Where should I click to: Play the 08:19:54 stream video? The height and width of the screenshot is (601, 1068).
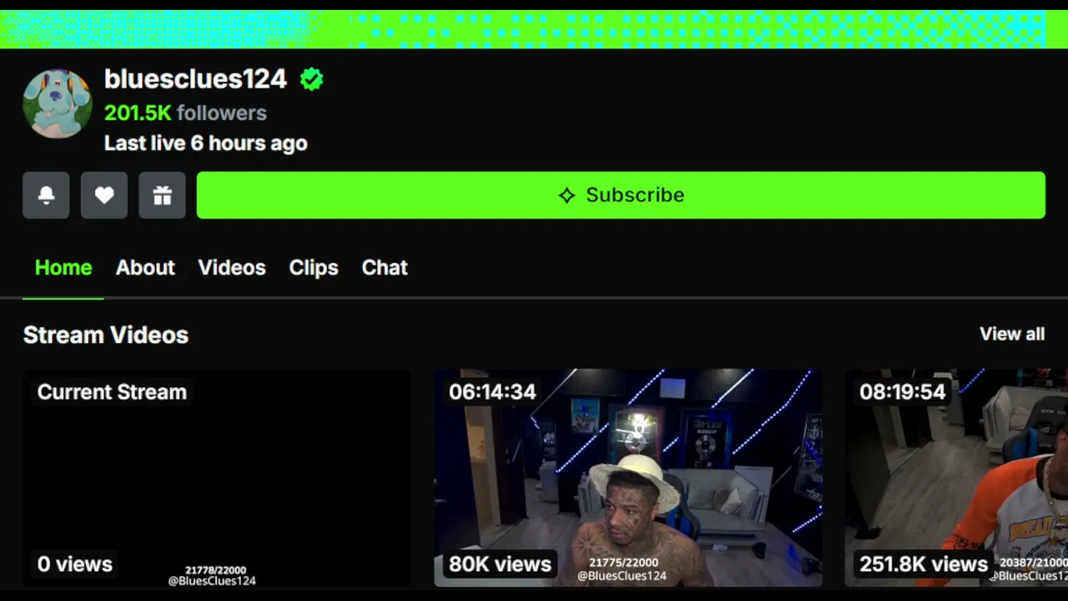[956, 477]
